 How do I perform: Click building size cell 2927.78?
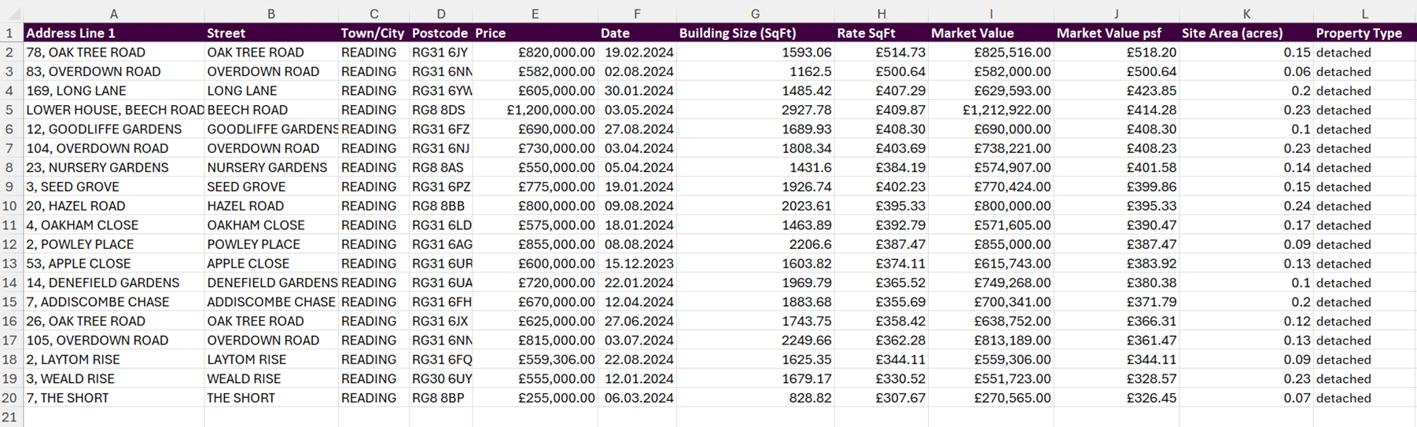(x=755, y=110)
